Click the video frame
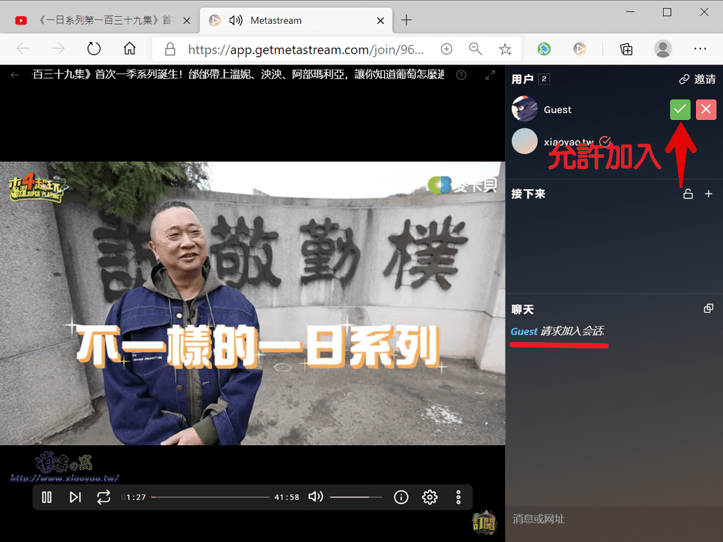Screen dimensions: 723x542 pyautogui.click(x=252, y=303)
